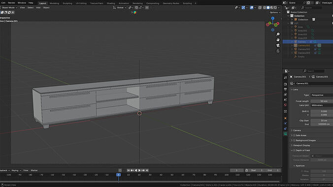The height and width of the screenshot is (187, 333).
Task: Click the multicolor sphere icon in viewport header
Action: click(135, 12)
